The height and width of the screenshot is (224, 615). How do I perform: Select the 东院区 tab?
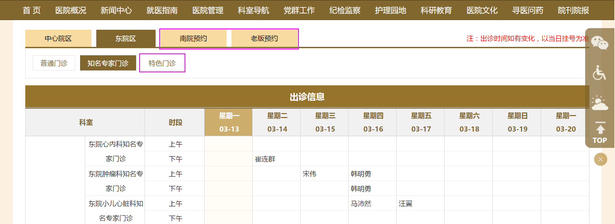point(125,38)
